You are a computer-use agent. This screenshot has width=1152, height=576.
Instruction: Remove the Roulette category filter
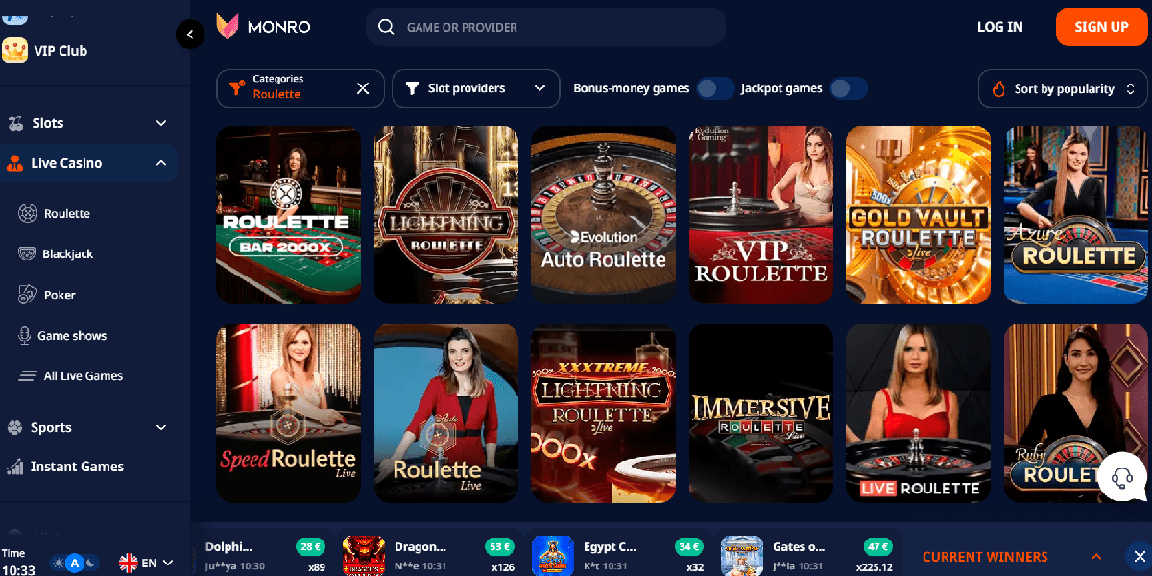tap(363, 88)
